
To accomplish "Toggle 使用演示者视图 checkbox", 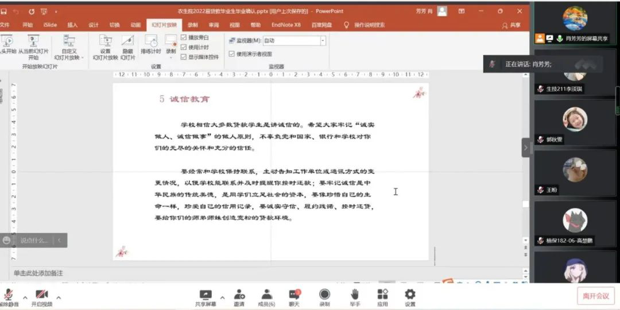I will click(231, 54).
